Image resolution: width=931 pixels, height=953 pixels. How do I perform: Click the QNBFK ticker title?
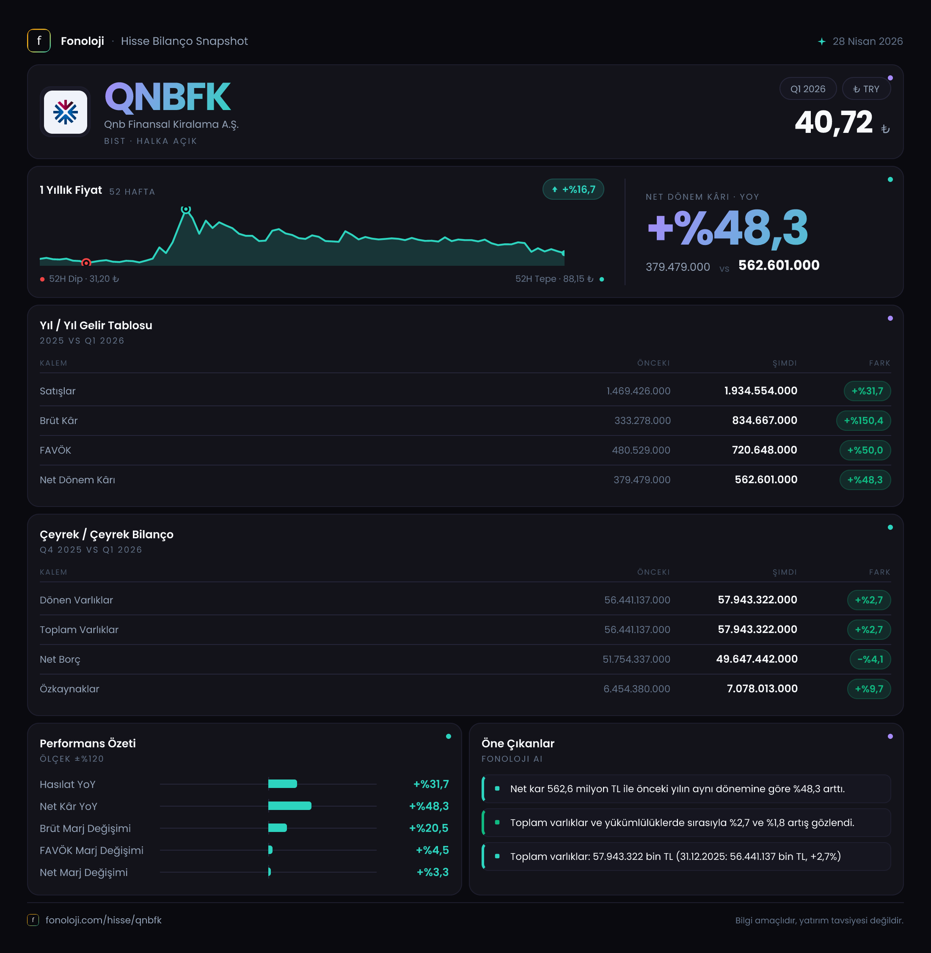click(168, 97)
